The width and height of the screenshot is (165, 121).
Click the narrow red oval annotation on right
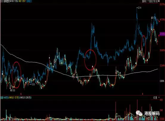144,46
